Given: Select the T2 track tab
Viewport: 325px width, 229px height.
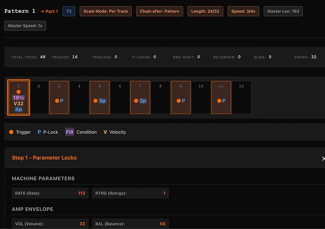Looking at the screenshot, I should point(69,11).
